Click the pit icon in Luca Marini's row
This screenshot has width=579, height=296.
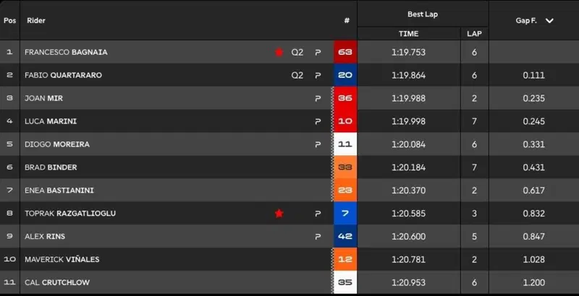click(x=318, y=121)
